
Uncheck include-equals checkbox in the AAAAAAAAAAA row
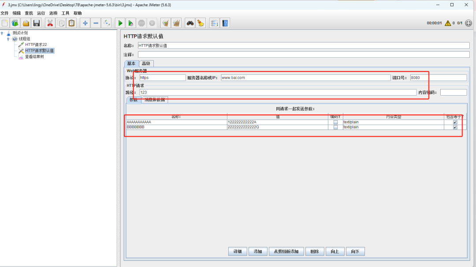pyautogui.click(x=455, y=122)
